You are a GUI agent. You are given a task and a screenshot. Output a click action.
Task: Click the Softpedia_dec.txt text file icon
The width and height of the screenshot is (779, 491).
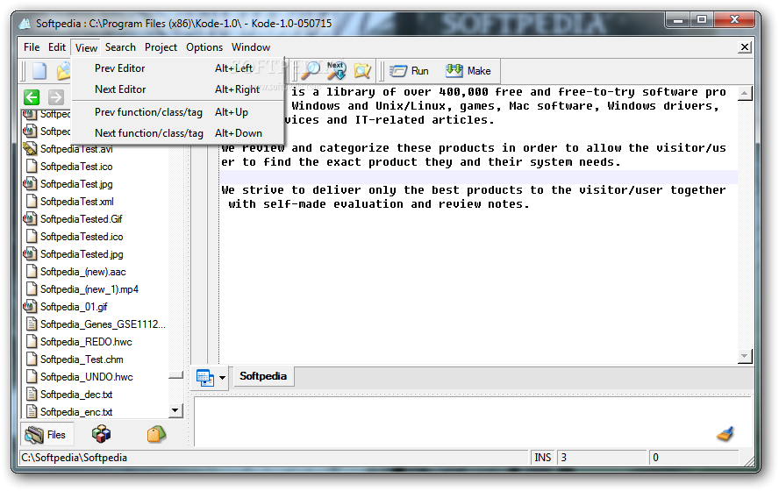pyautogui.click(x=32, y=395)
